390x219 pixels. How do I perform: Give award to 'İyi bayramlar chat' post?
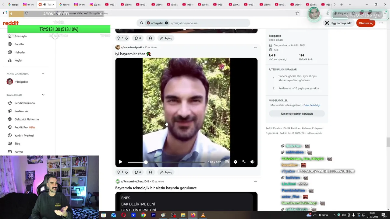pyautogui.click(x=151, y=172)
